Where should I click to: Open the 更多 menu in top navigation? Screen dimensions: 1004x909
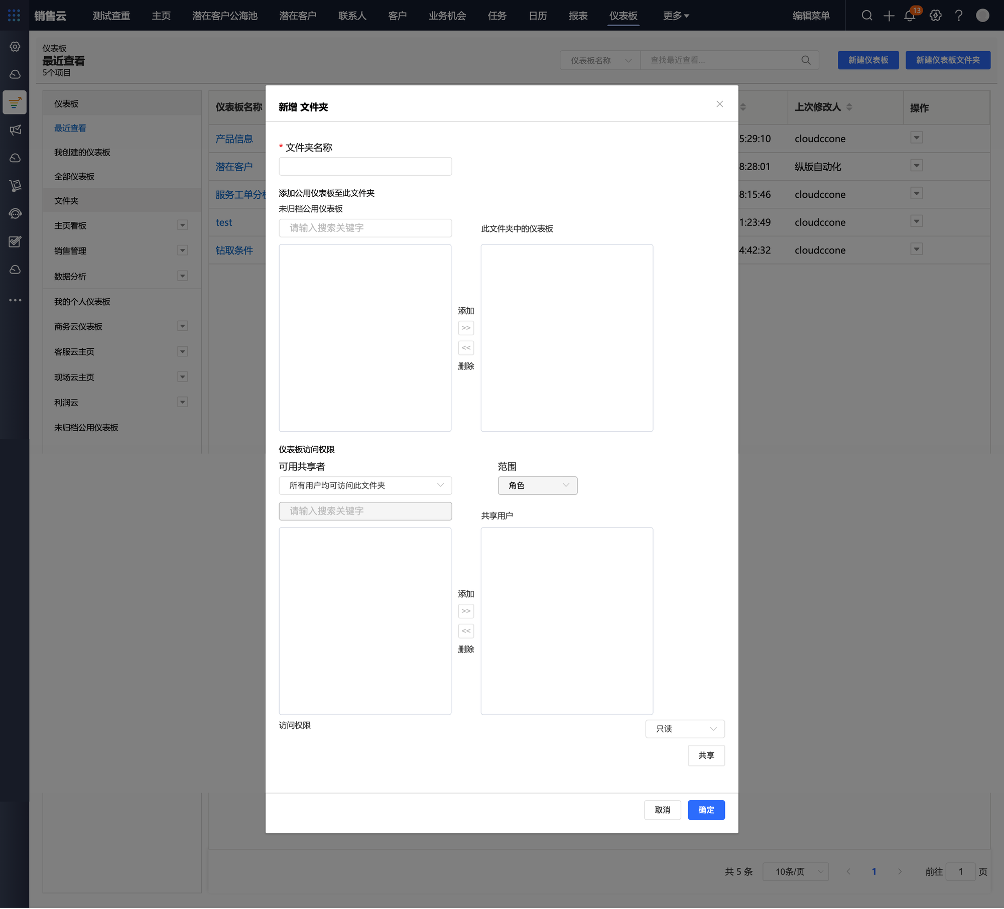[x=675, y=16]
